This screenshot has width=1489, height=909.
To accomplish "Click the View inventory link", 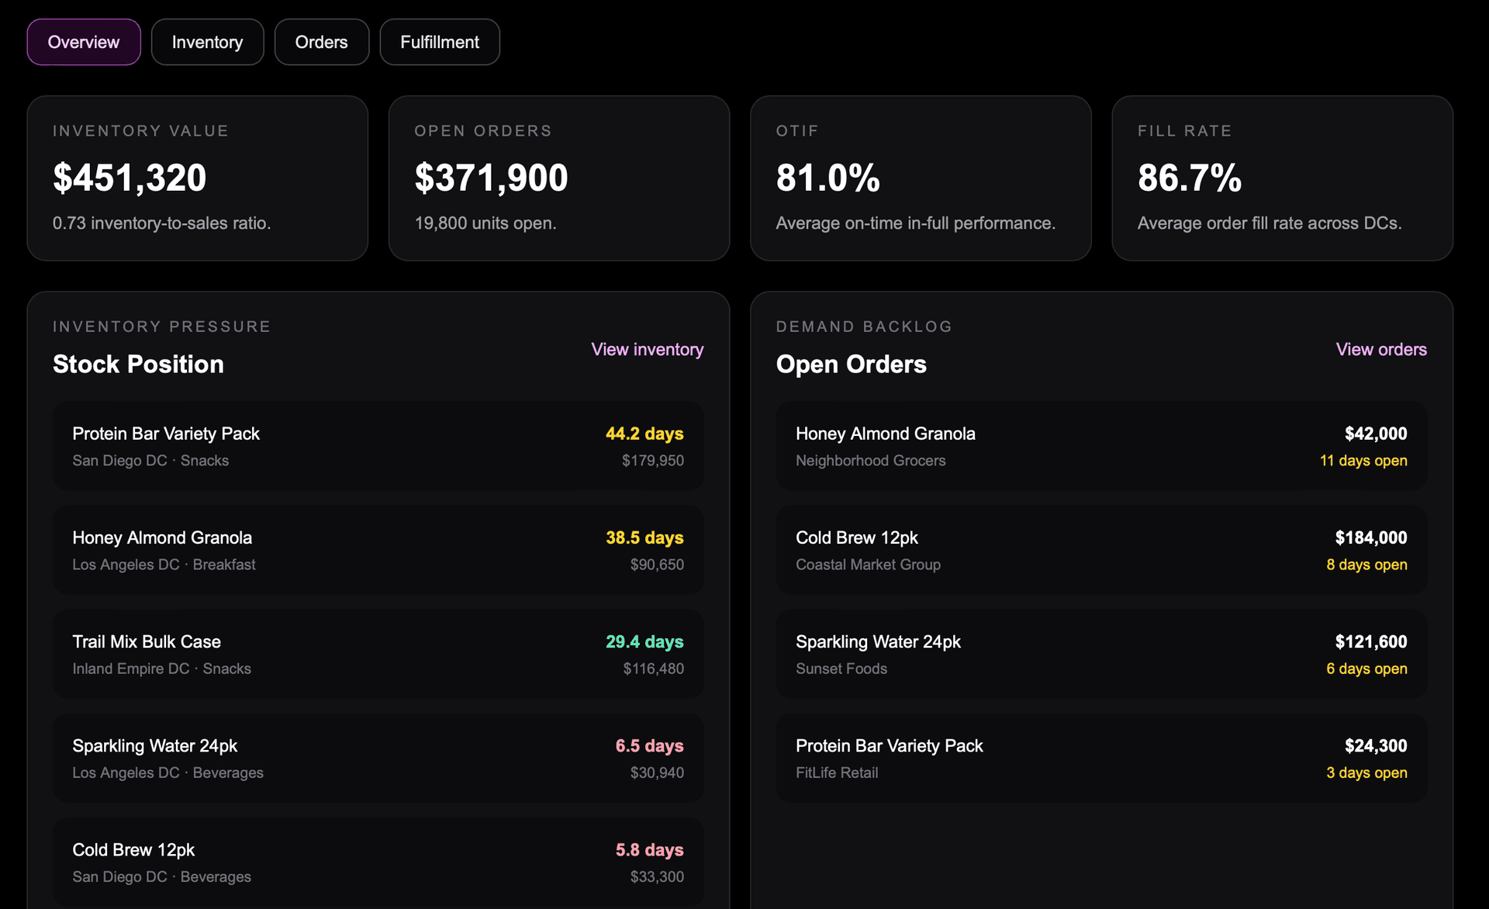I will [647, 350].
